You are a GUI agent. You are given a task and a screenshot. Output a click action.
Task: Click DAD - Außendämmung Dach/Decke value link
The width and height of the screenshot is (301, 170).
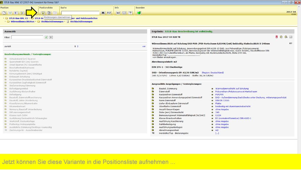pyautogui.click(x=251, y=98)
